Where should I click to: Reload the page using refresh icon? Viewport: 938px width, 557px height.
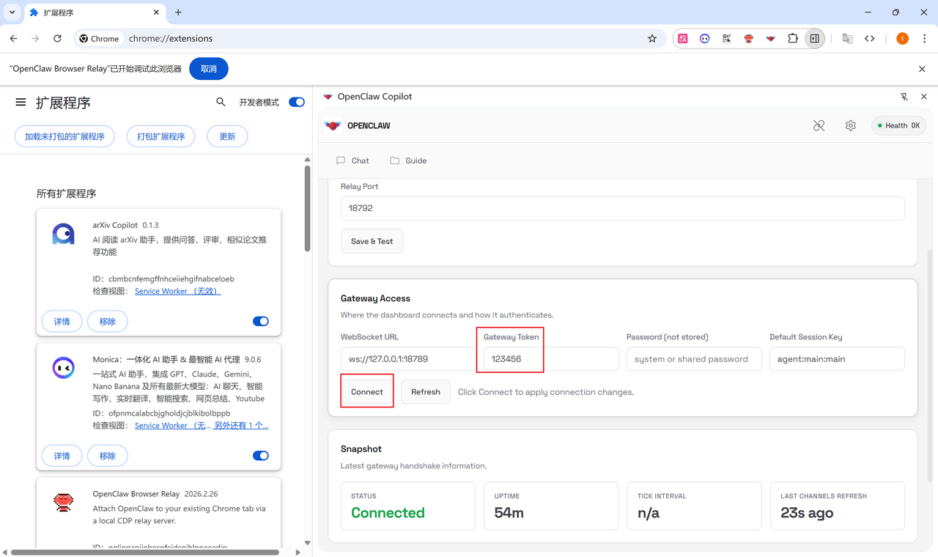click(x=57, y=39)
